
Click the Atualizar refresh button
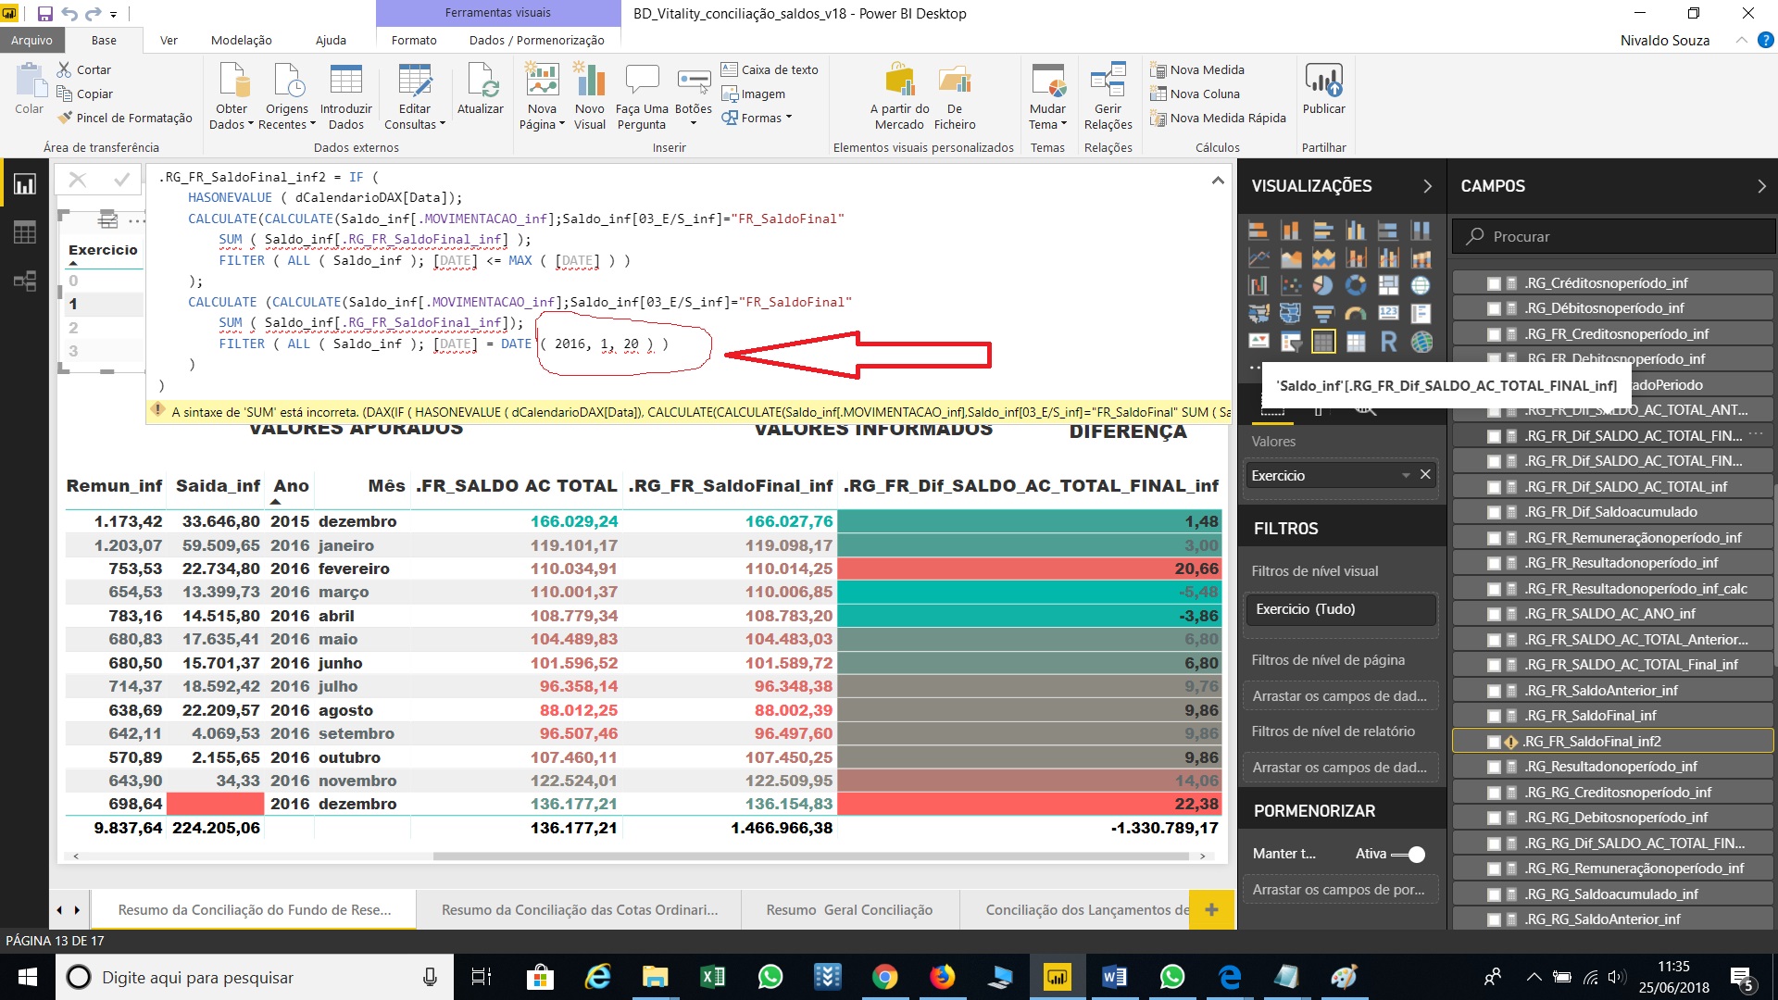pyautogui.click(x=481, y=89)
